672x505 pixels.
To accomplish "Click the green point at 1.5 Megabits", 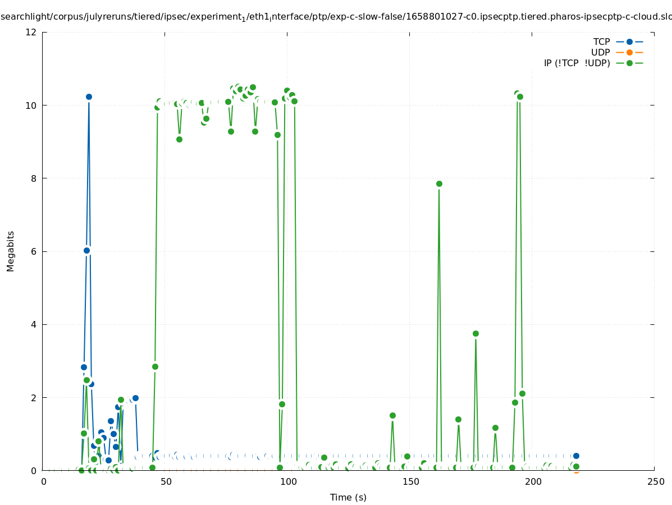I will point(392,415).
